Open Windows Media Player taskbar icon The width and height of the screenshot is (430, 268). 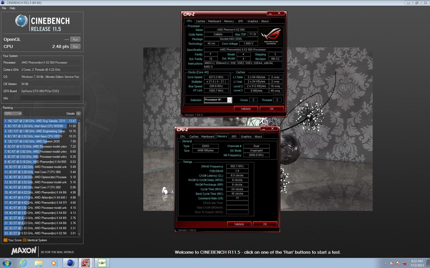(54, 263)
